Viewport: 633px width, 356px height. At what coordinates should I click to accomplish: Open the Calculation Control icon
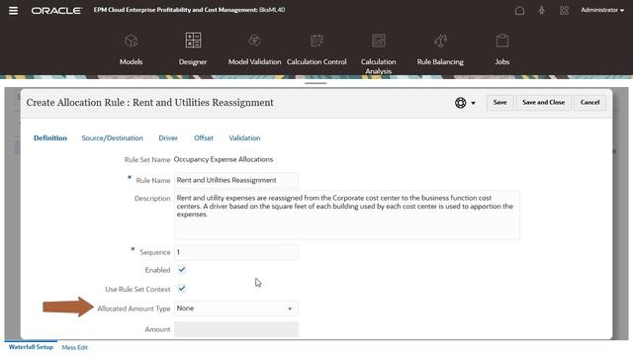click(x=316, y=41)
